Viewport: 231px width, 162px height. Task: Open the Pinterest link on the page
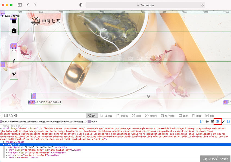click(x=14, y=74)
